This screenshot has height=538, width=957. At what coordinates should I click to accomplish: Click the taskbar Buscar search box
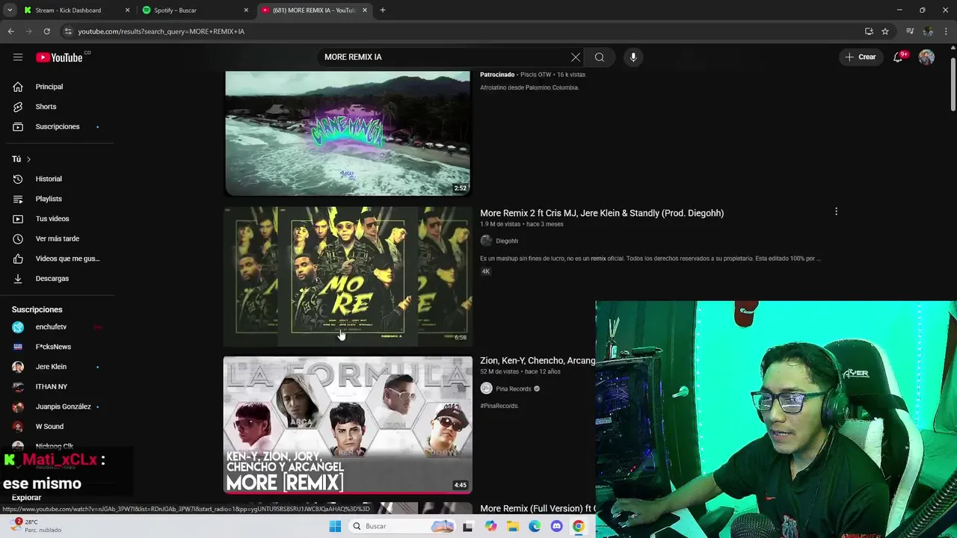[402, 526]
